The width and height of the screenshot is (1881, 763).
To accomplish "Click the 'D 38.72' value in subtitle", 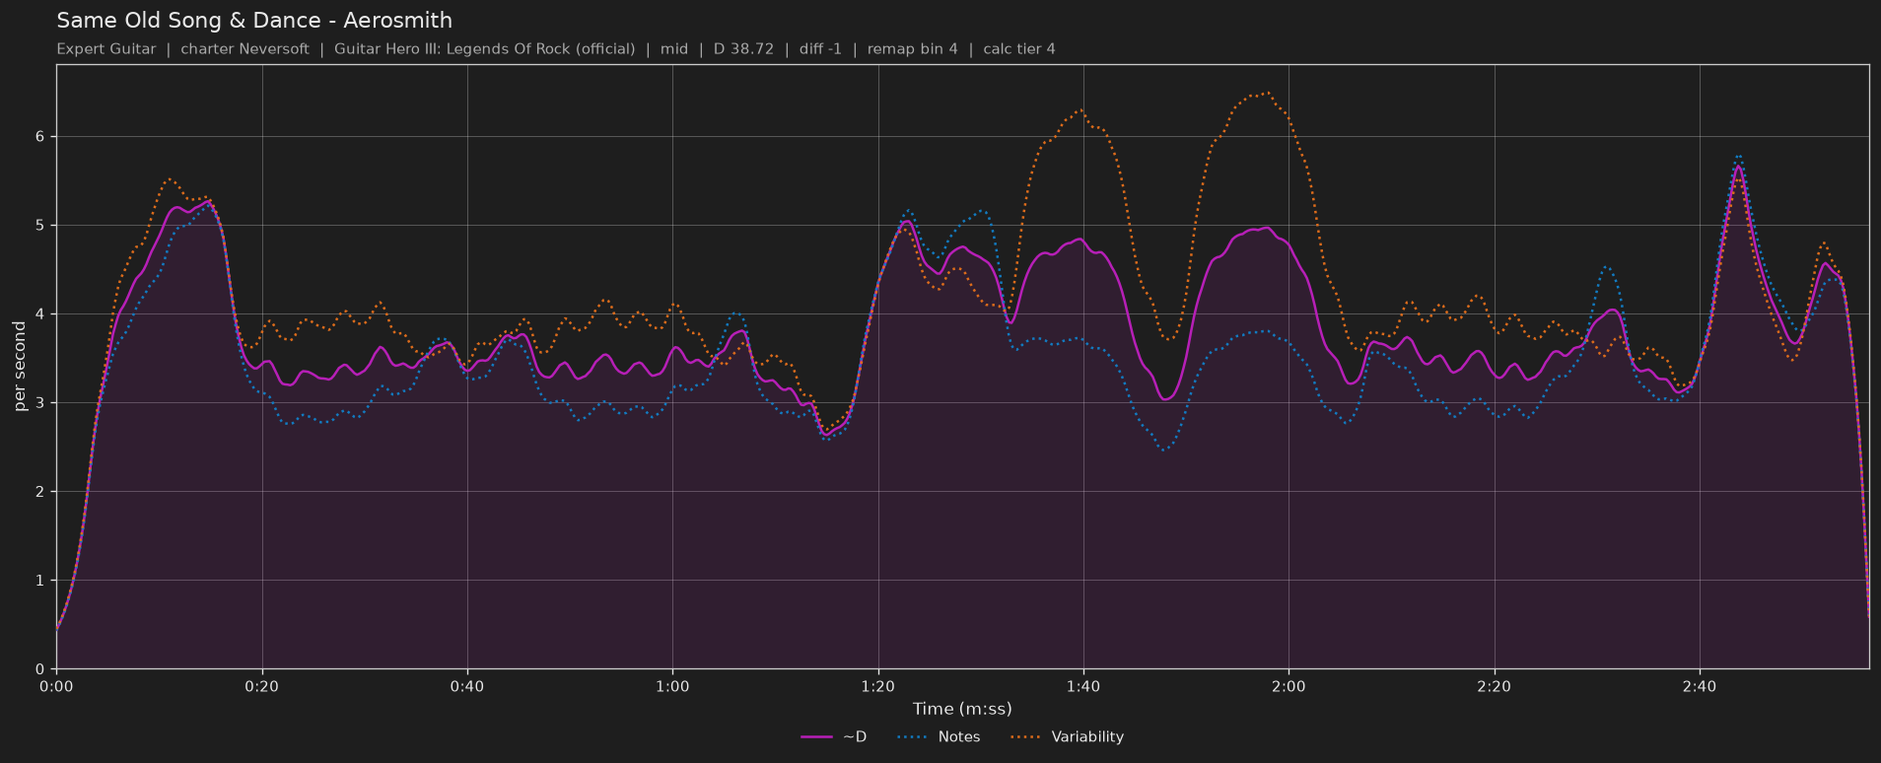I will (x=743, y=49).
